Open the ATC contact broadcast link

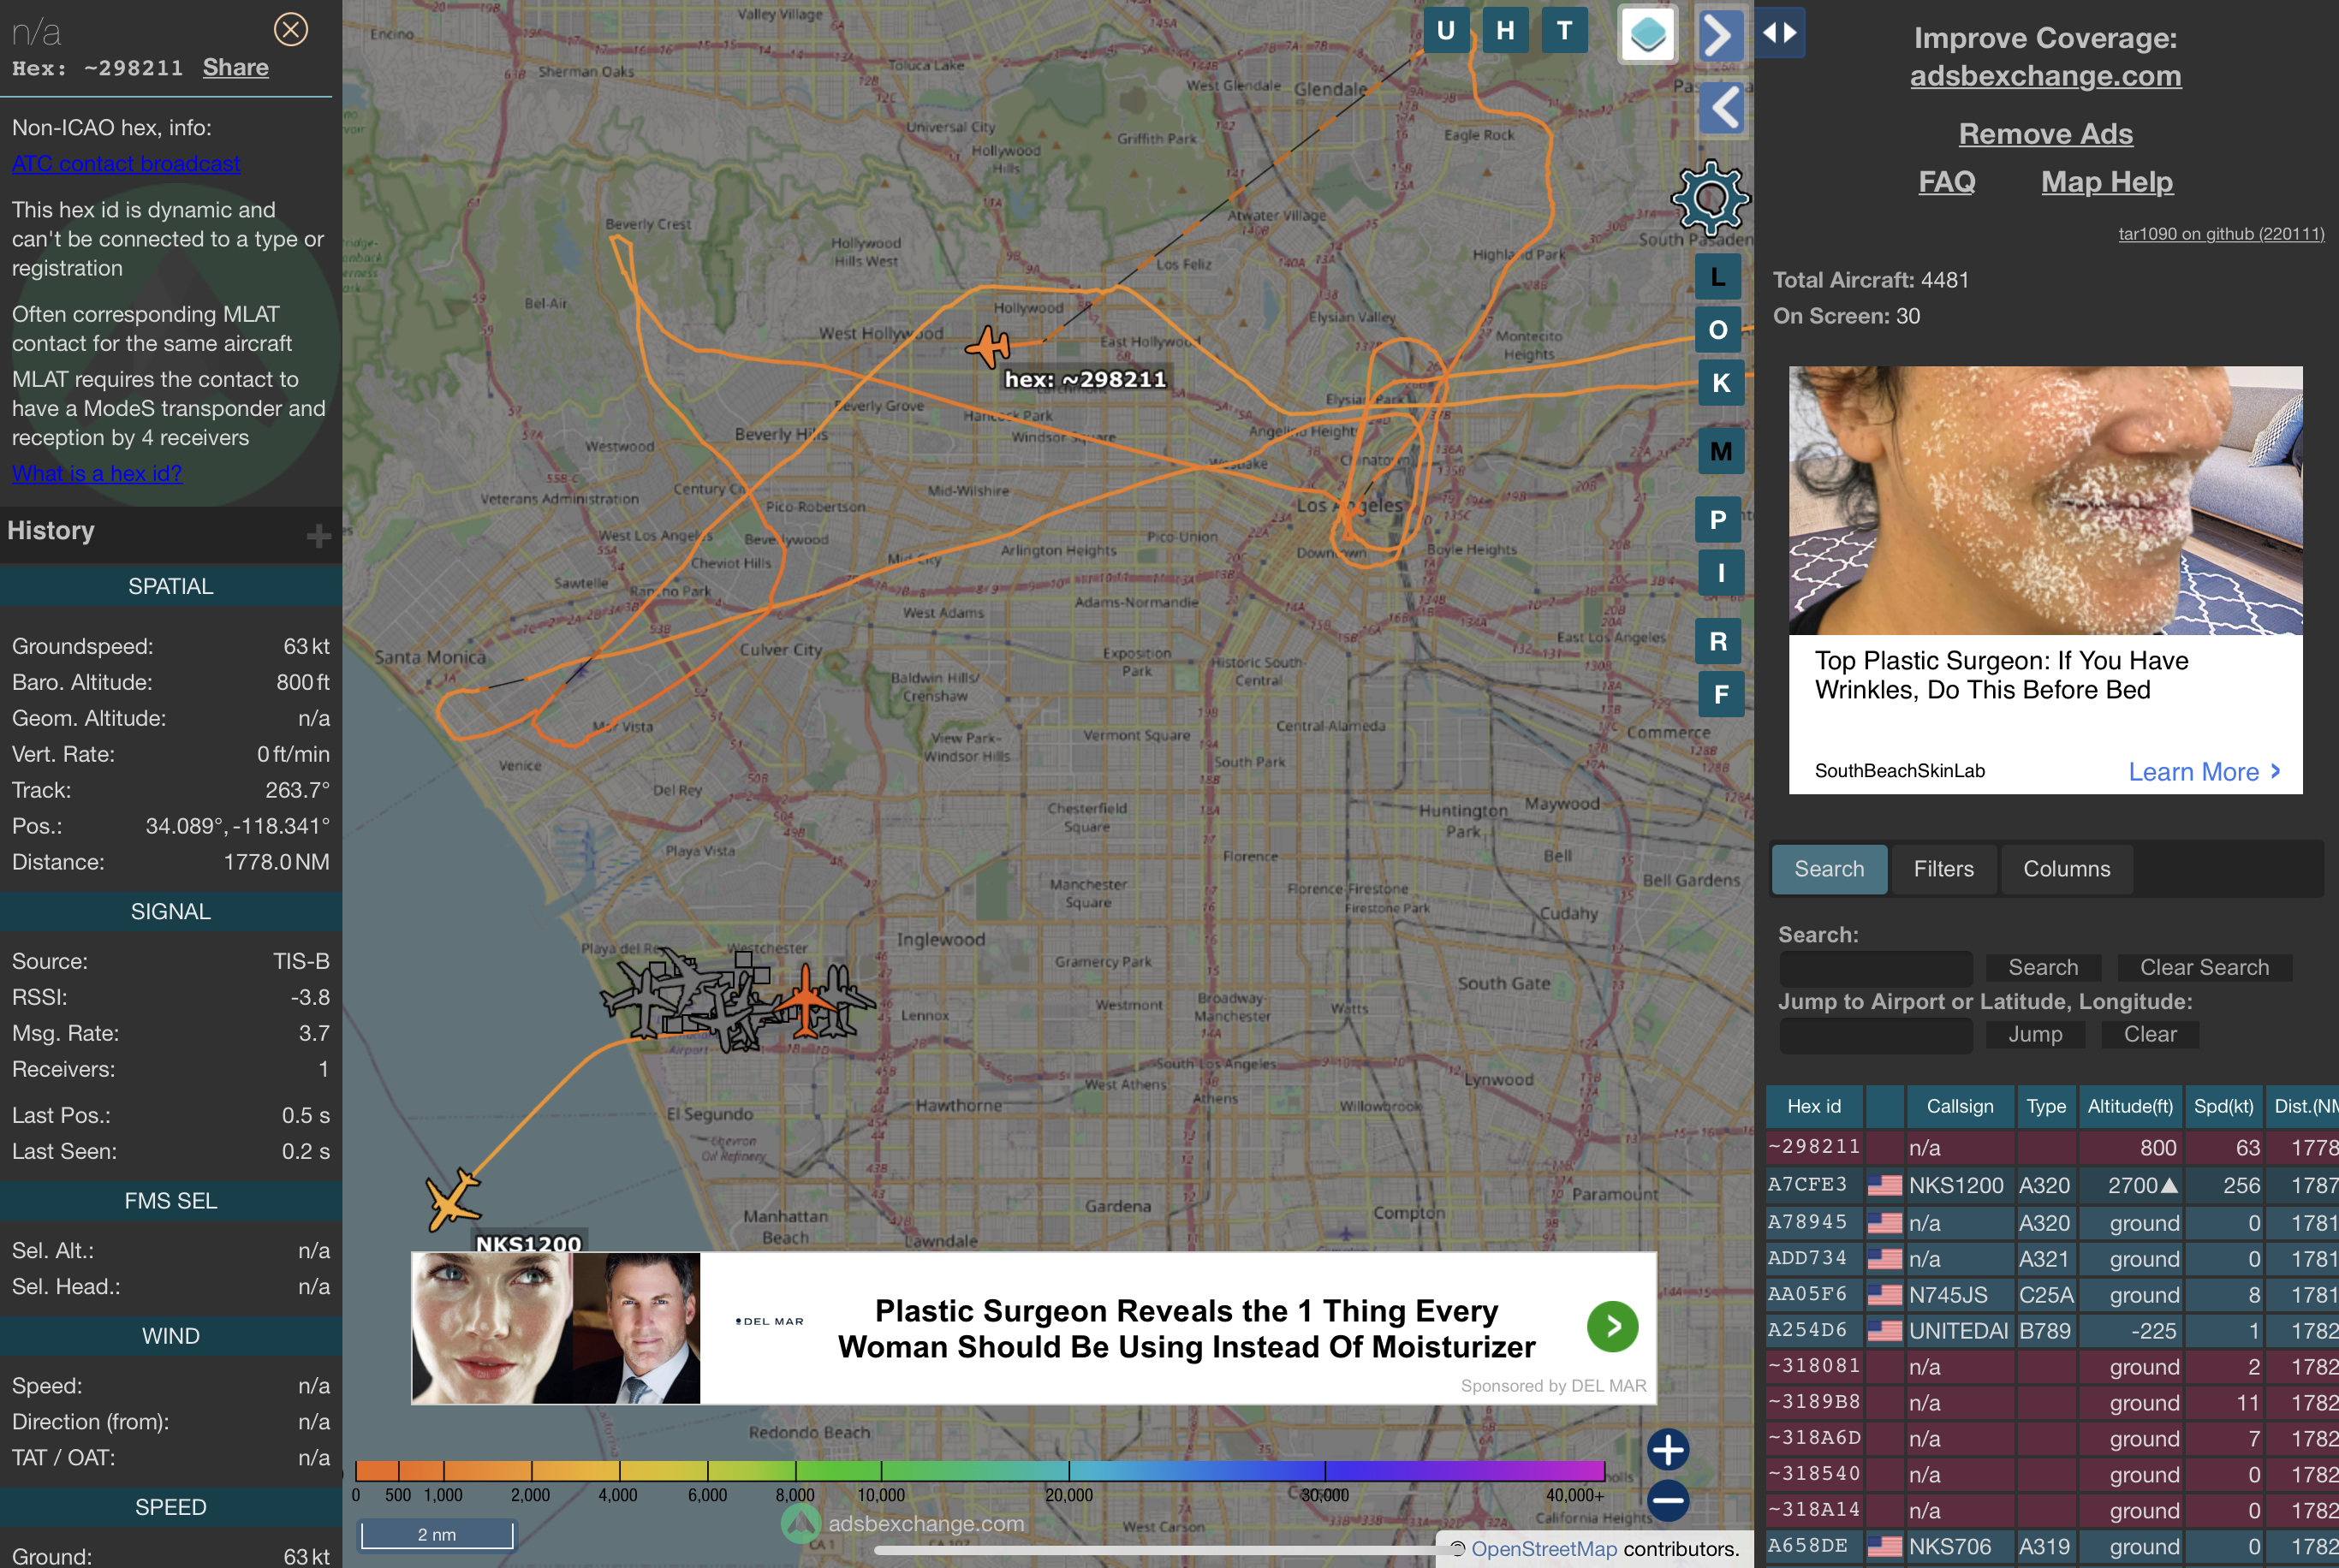point(125,163)
